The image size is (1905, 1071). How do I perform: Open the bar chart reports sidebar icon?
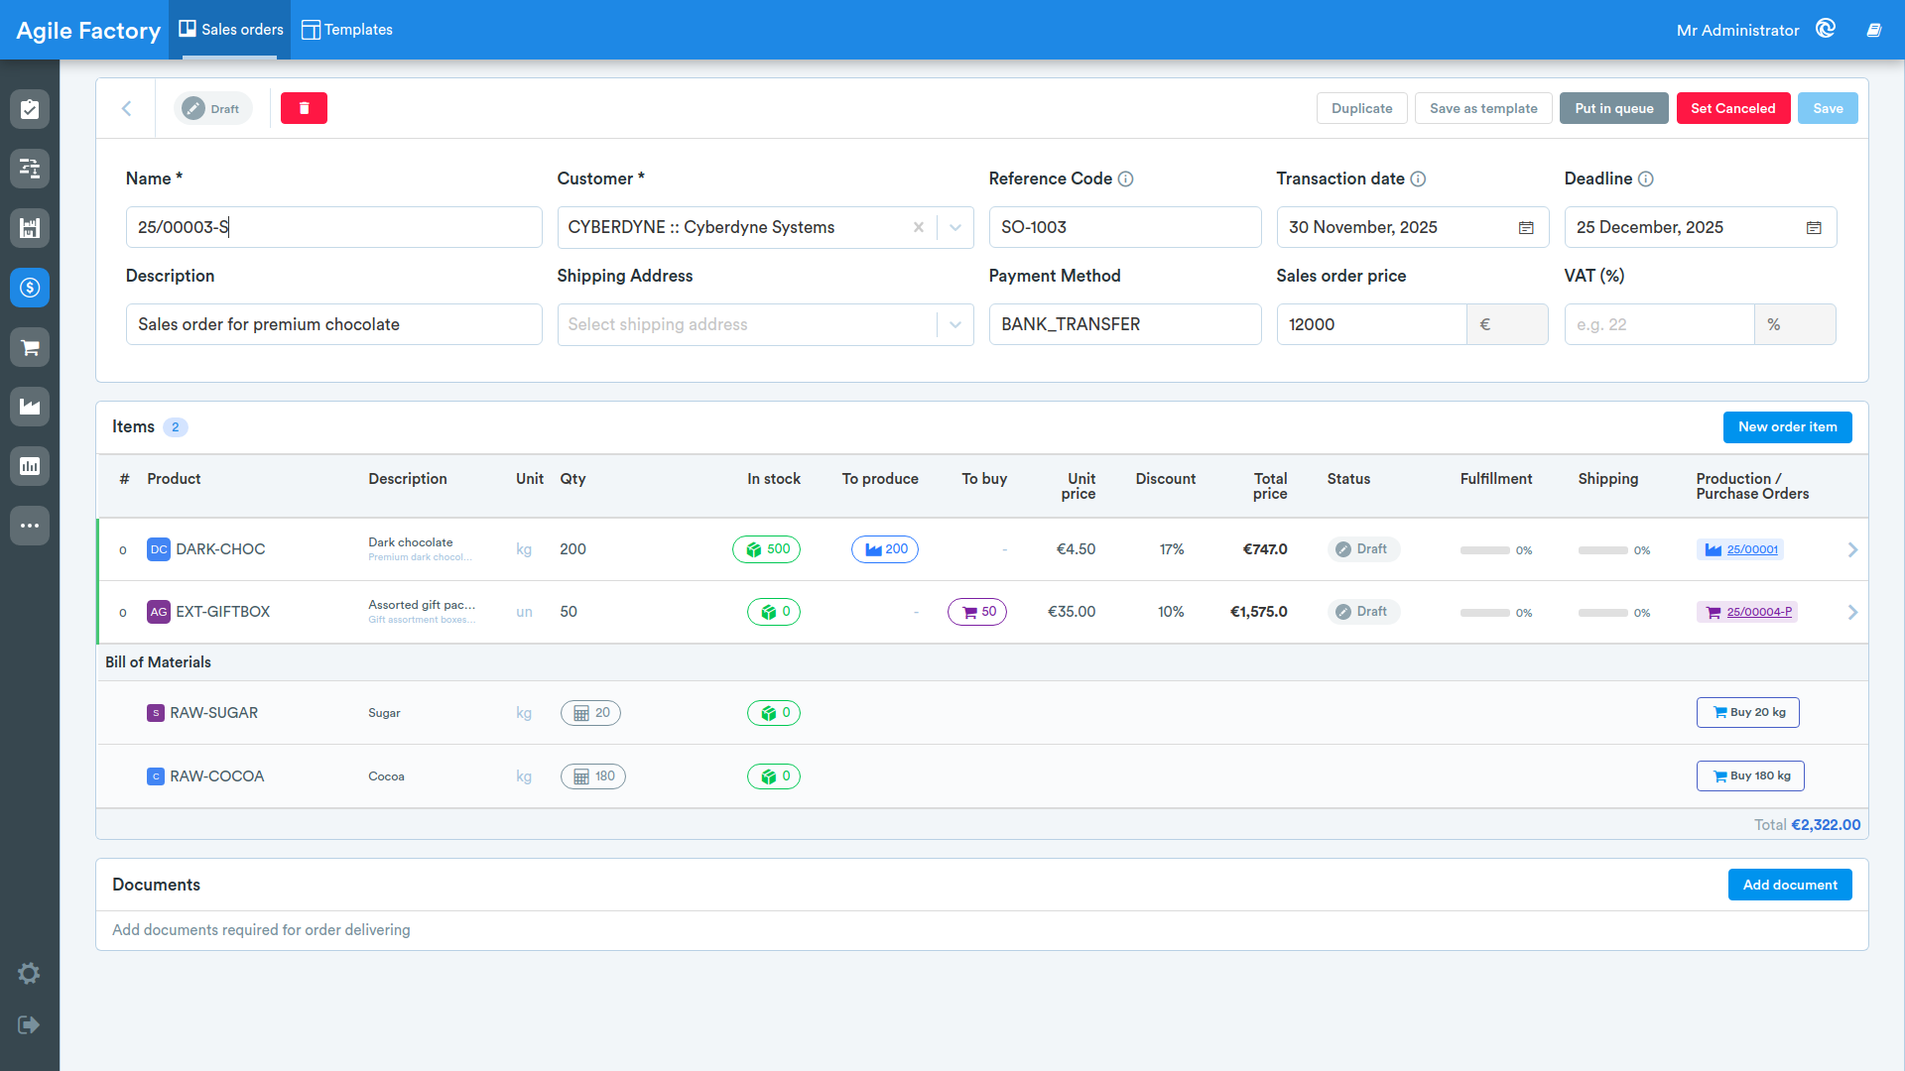pos(30,466)
